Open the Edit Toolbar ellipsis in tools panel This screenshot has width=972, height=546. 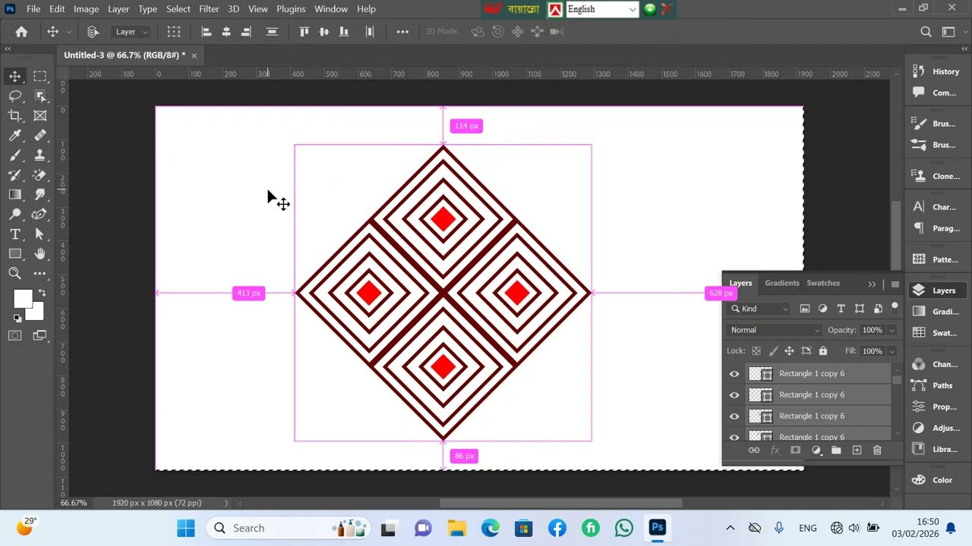click(x=40, y=273)
